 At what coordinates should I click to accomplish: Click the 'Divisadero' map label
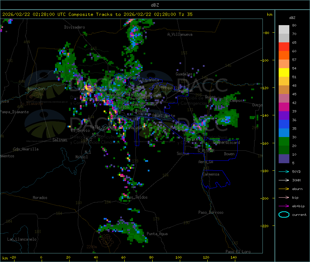[74, 27]
